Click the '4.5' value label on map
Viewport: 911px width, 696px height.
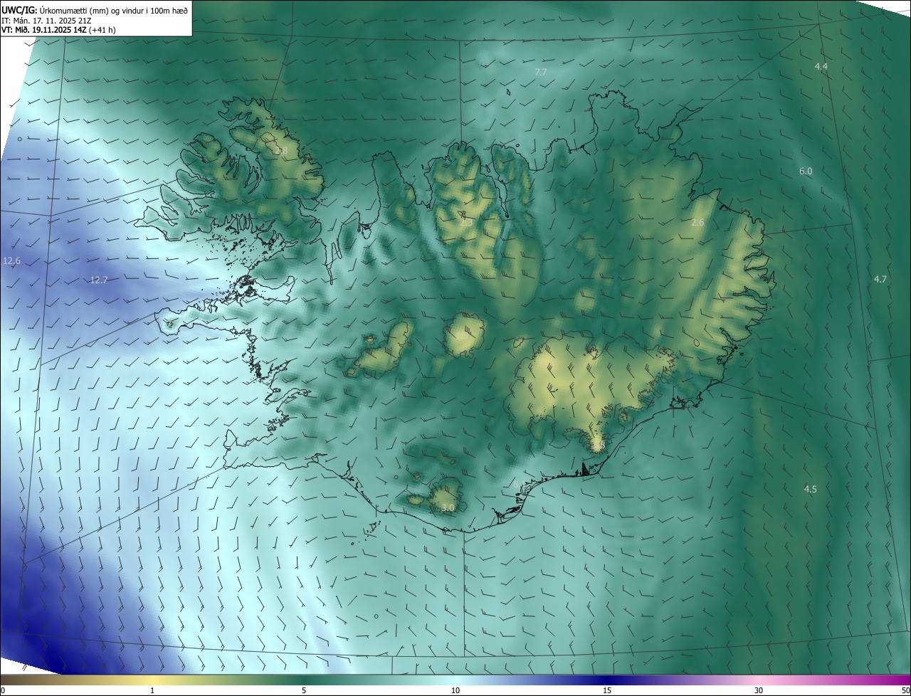[811, 489]
